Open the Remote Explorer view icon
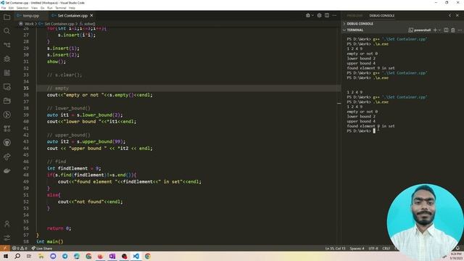464x261 pixels. click(7, 87)
